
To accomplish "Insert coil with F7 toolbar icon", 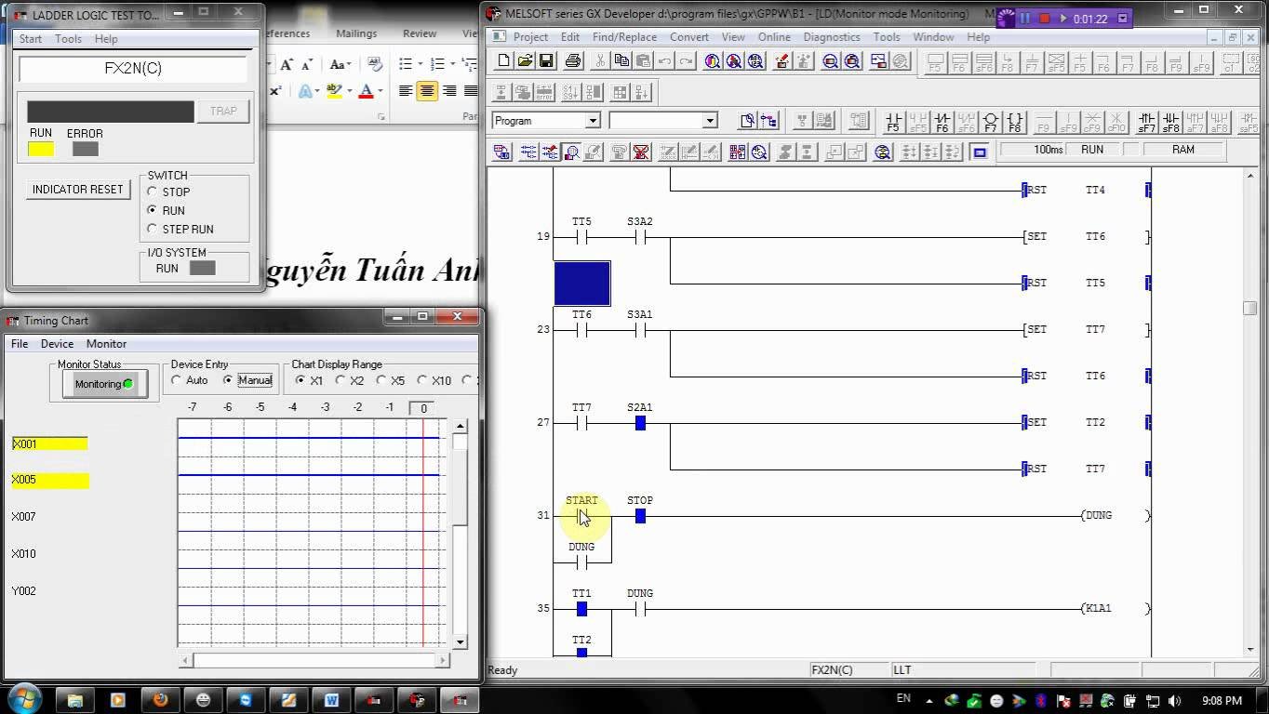I will point(990,122).
